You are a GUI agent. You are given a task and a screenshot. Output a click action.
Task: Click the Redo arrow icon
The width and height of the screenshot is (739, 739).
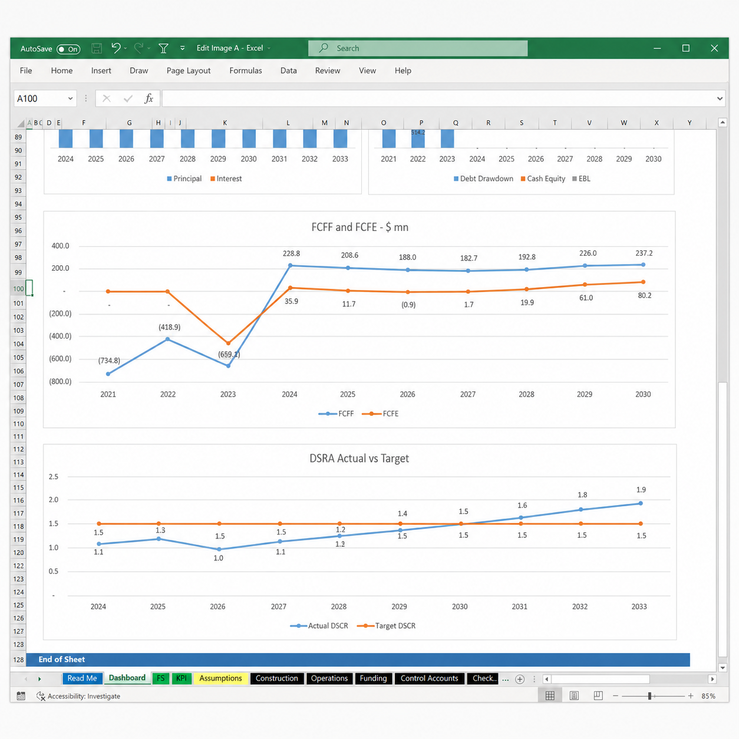pyautogui.click(x=138, y=48)
